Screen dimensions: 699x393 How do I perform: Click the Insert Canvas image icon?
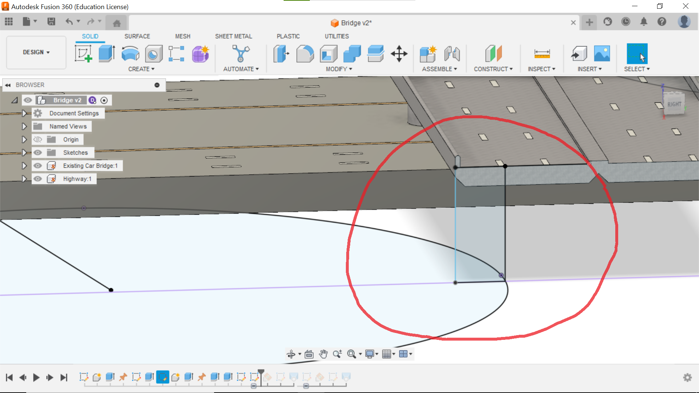[602, 54]
